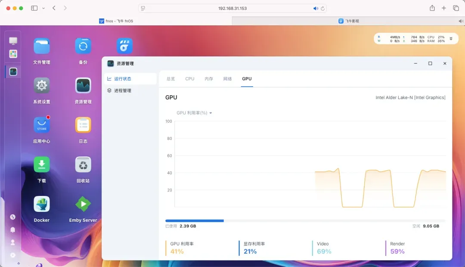The image size is (465, 267).
Task: Open Safari sidebar dropdown arrow
Action: [x=43, y=8]
